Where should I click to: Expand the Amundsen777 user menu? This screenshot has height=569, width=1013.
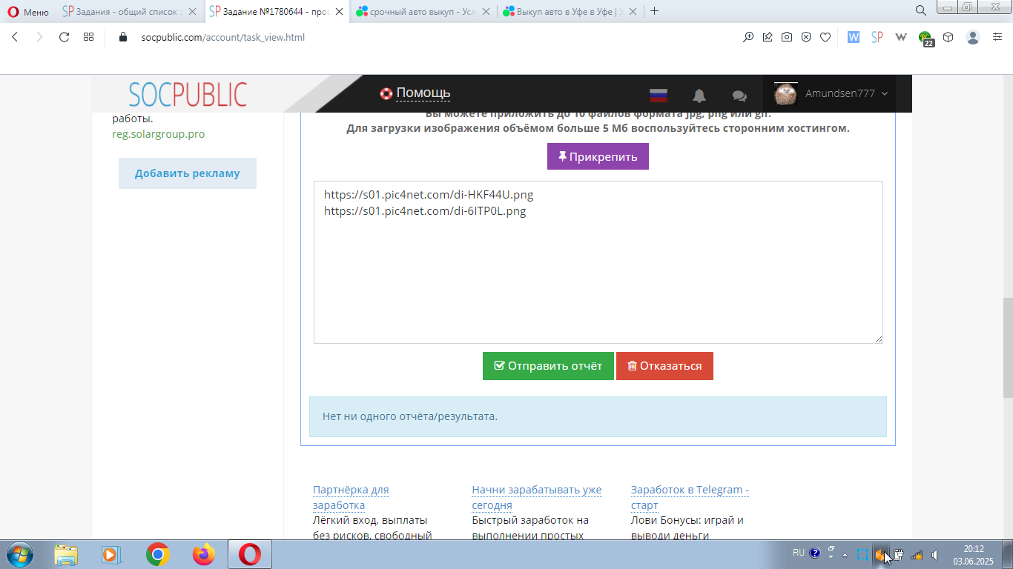point(831,93)
